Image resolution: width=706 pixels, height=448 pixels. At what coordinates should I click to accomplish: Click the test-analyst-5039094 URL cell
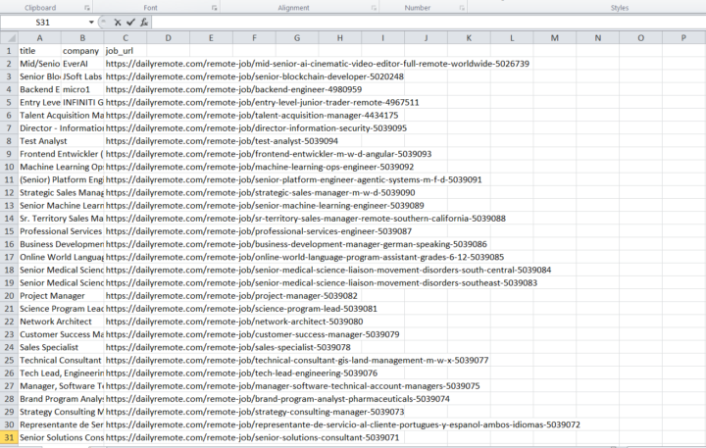tap(222, 141)
